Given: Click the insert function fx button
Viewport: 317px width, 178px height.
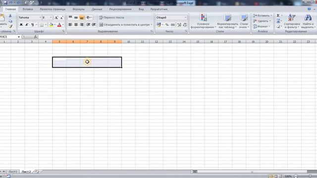Looking at the screenshot, I should click(36, 37).
